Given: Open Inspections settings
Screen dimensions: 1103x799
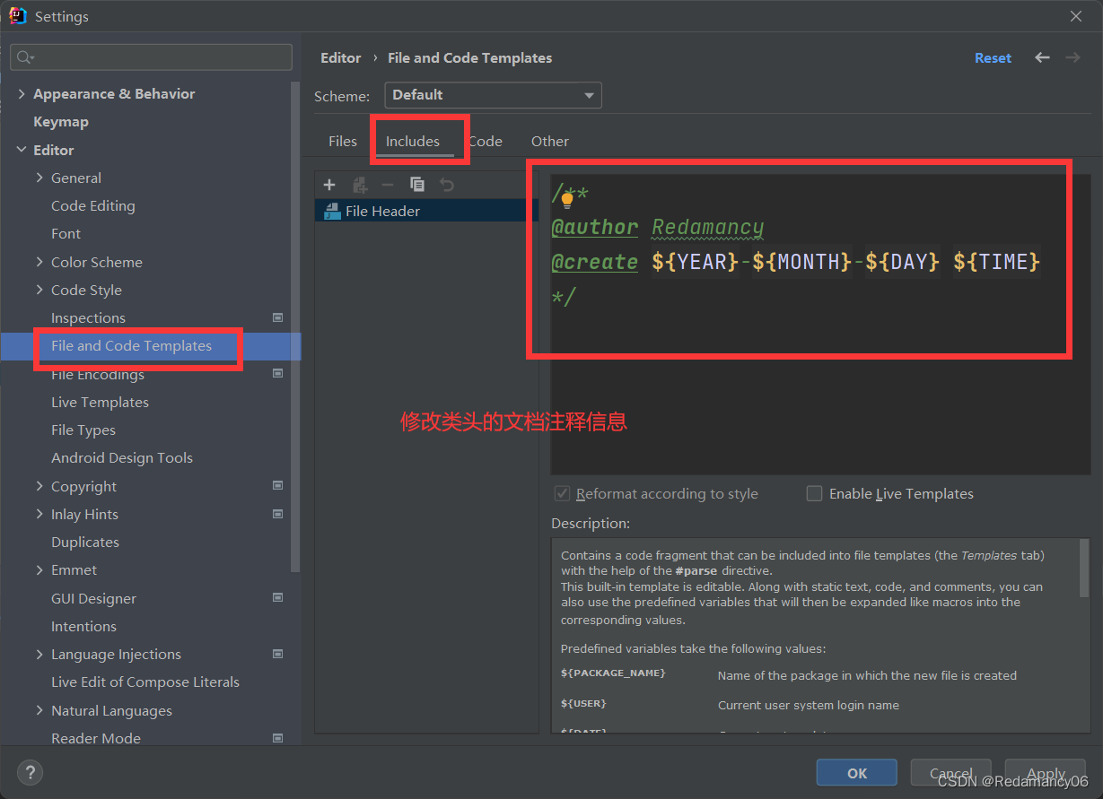Looking at the screenshot, I should (88, 317).
